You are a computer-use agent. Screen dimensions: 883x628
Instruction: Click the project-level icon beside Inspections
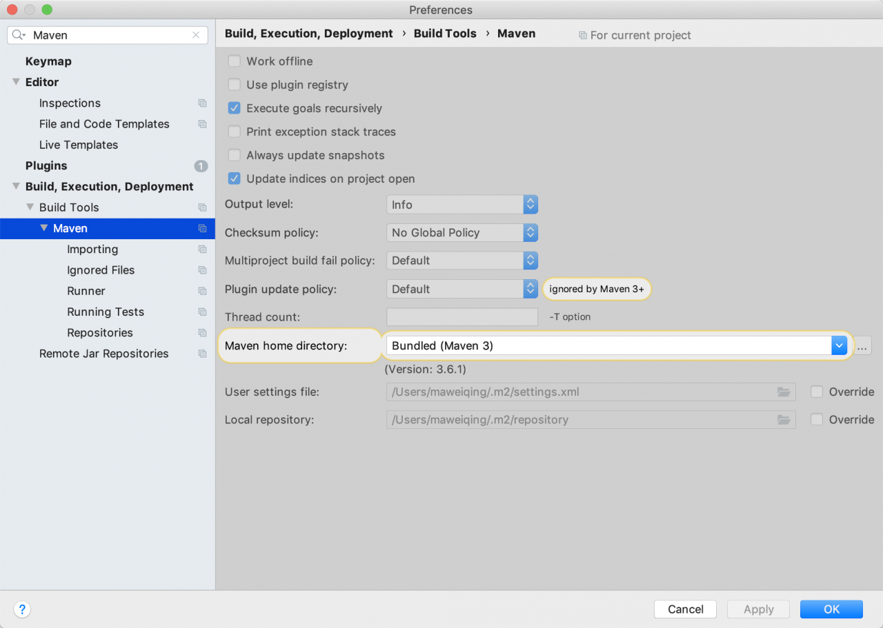202,103
